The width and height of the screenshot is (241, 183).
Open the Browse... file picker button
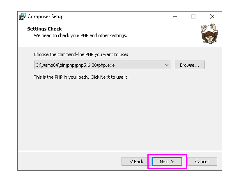pyautogui.click(x=190, y=65)
